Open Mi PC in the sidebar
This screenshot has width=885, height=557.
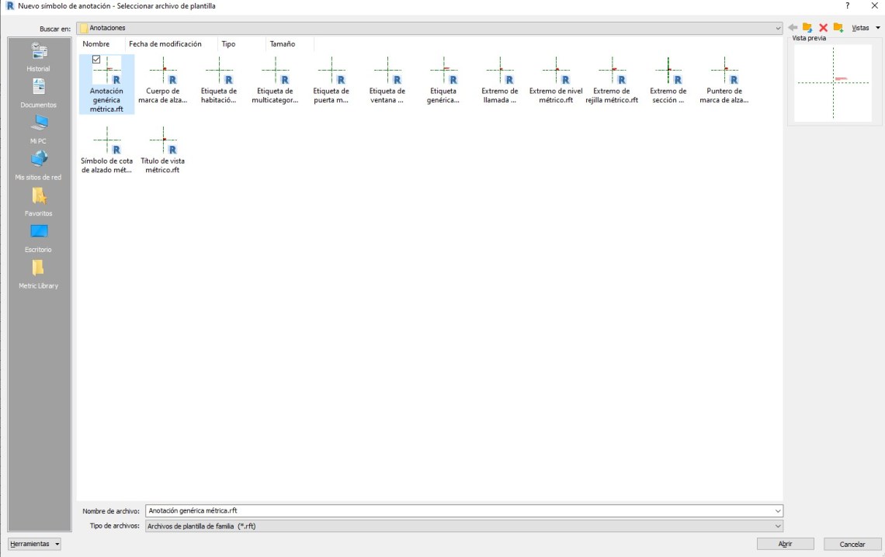point(39,130)
